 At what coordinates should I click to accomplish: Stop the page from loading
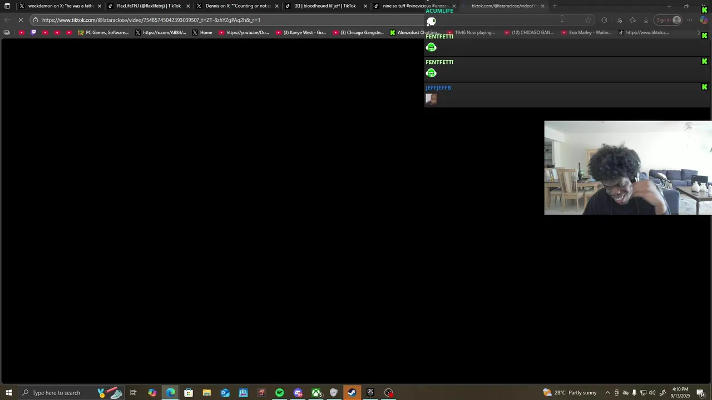(x=20, y=20)
